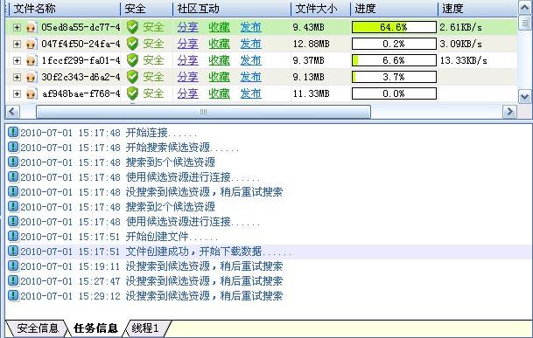Viewport: 533px width, 338px height.
Task: Click the green safety shield for 1fccf299-fa01-4
Action: click(132, 60)
